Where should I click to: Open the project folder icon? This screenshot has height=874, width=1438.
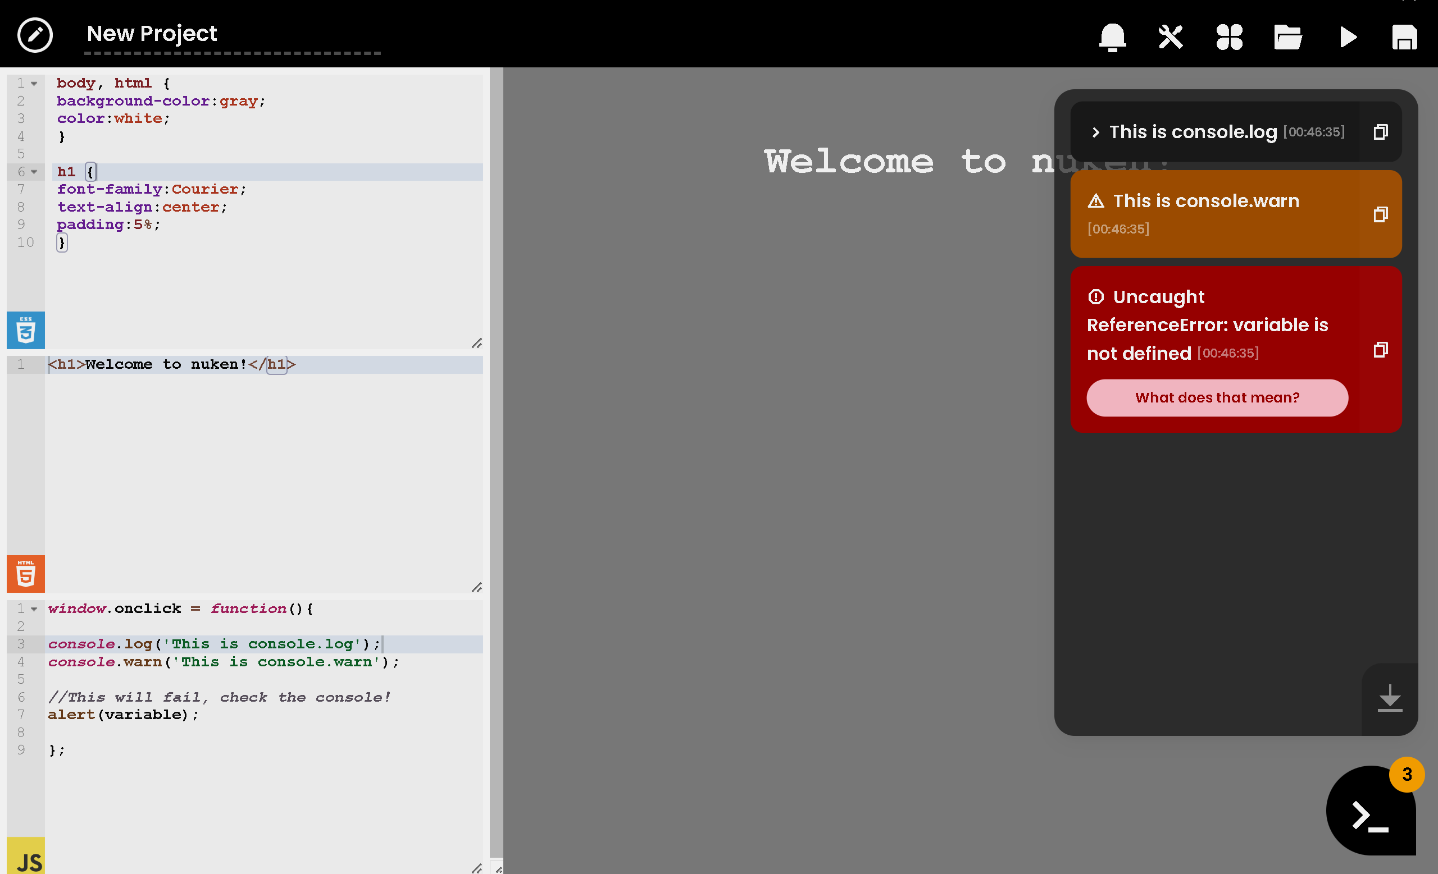(x=1287, y=37)
